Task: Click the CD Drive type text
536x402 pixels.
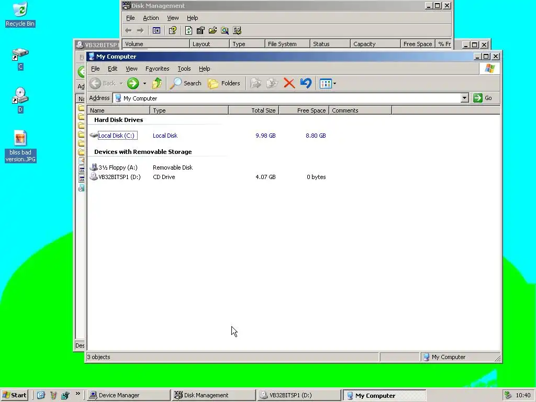Action: pyautogui.click(x=164, y=177)
